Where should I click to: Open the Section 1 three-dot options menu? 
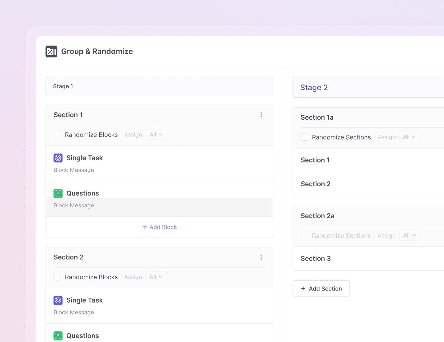point(261,115)
